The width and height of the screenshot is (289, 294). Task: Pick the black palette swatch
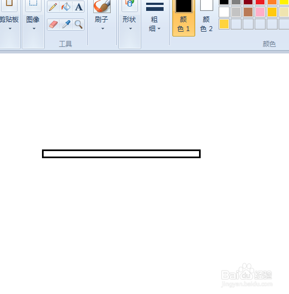[x=224, y=2]
